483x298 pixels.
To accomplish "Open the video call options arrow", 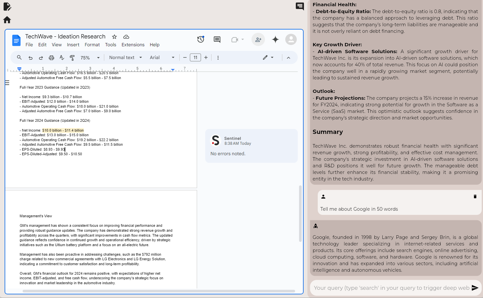I will [243, 39].
